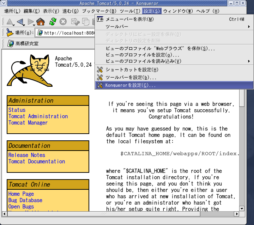254x225 pixels.
Task: Click the vertical scrollbar thumb
Action: [242, 98]
